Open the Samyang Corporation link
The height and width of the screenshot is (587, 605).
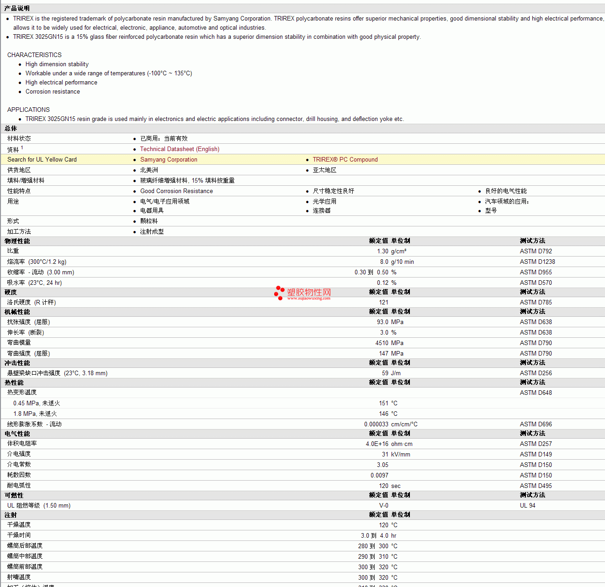coord(169,160)
